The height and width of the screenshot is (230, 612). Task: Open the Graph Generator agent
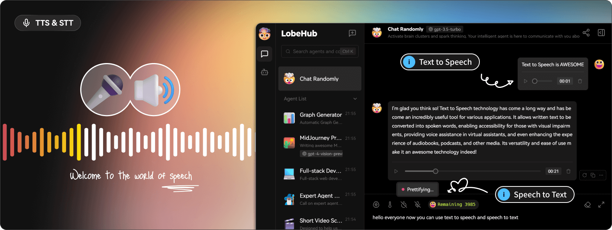320,118
